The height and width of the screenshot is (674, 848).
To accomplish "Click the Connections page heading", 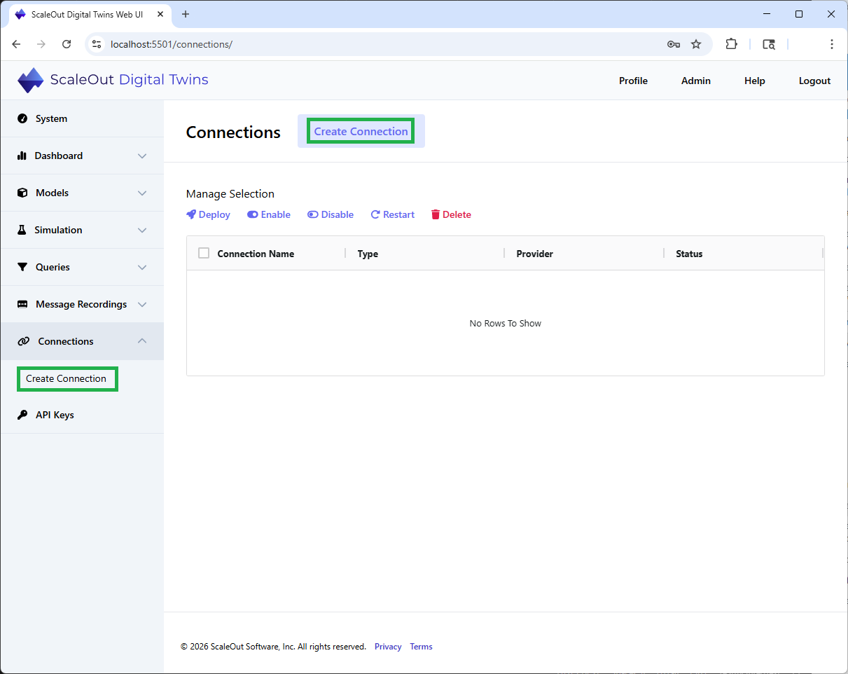I will [233, 132].
